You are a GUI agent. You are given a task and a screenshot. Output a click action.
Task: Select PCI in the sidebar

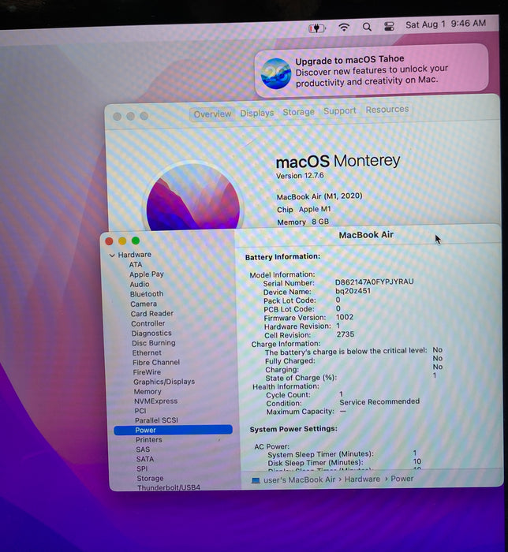[x=140, y=411]
